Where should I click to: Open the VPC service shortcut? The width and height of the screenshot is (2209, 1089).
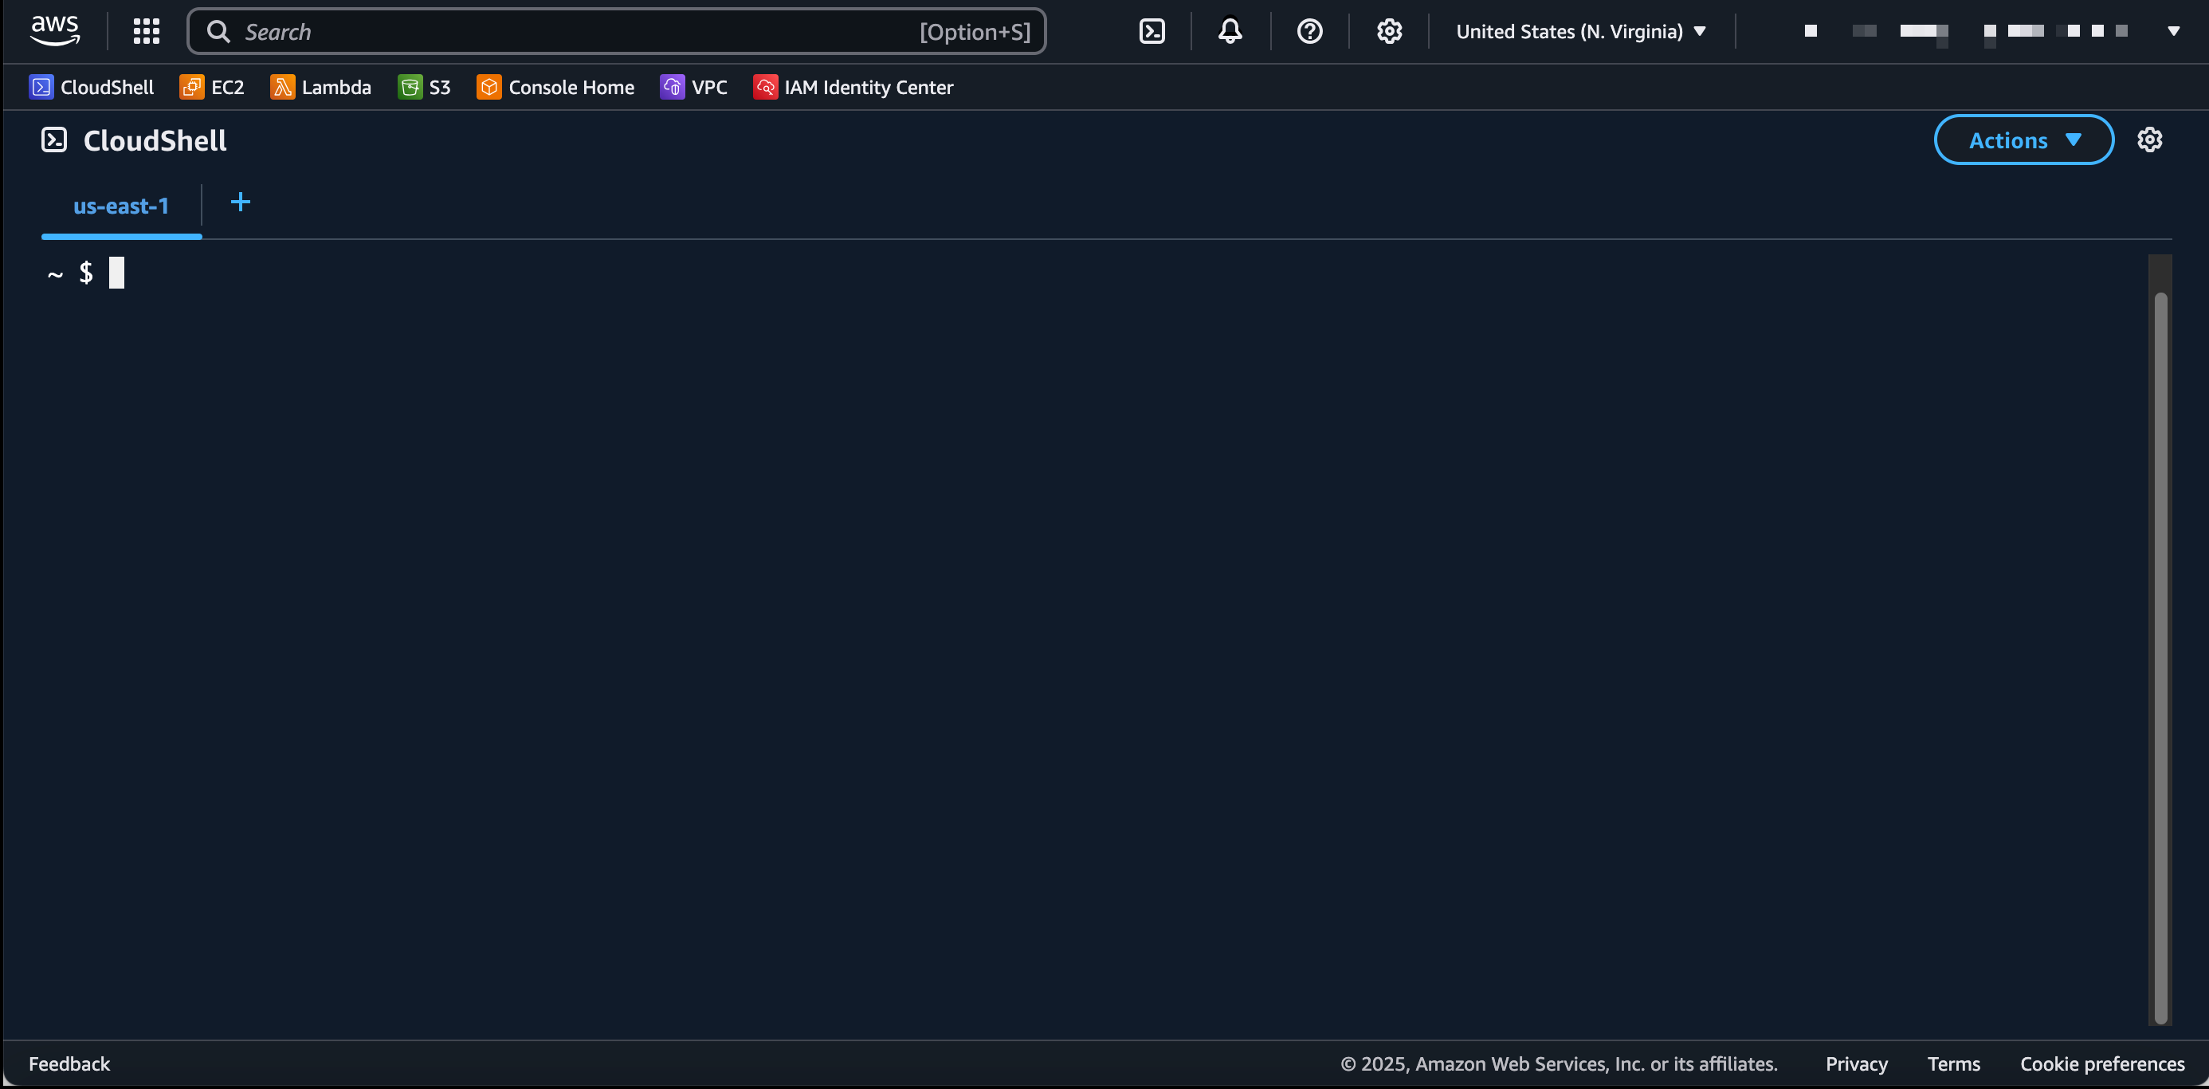pos(694,87)
